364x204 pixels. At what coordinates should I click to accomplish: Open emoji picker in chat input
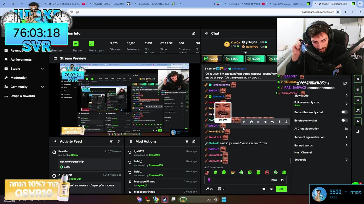(282, 180)
